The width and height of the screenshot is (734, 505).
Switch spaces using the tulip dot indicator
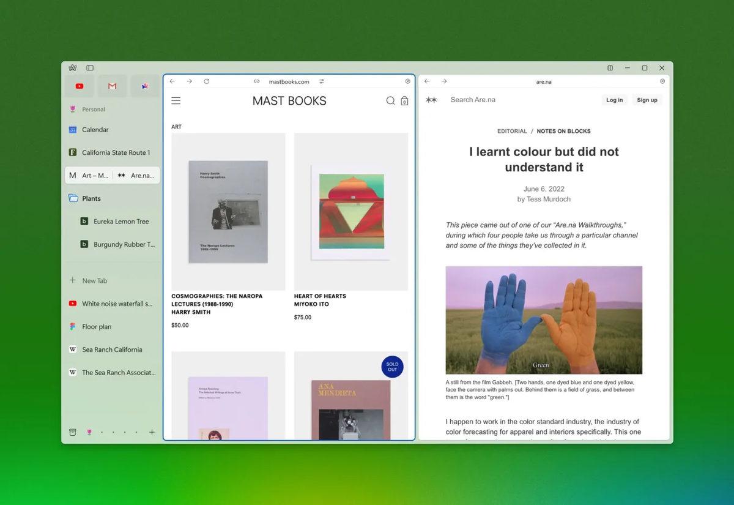(x=89, y=432)
